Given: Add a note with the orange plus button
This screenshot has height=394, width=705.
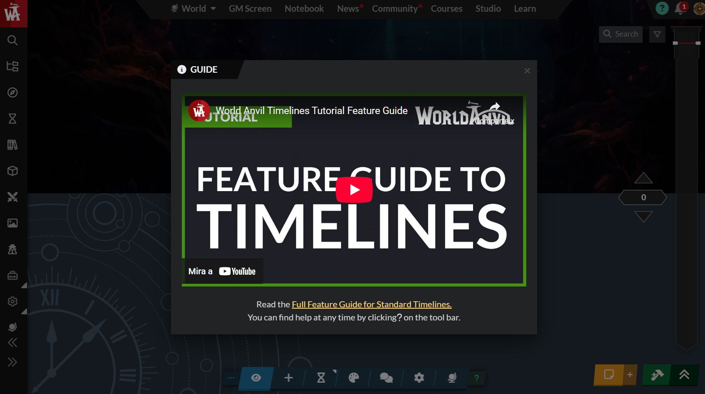Looking at the screenshot, I should [630, 374].
